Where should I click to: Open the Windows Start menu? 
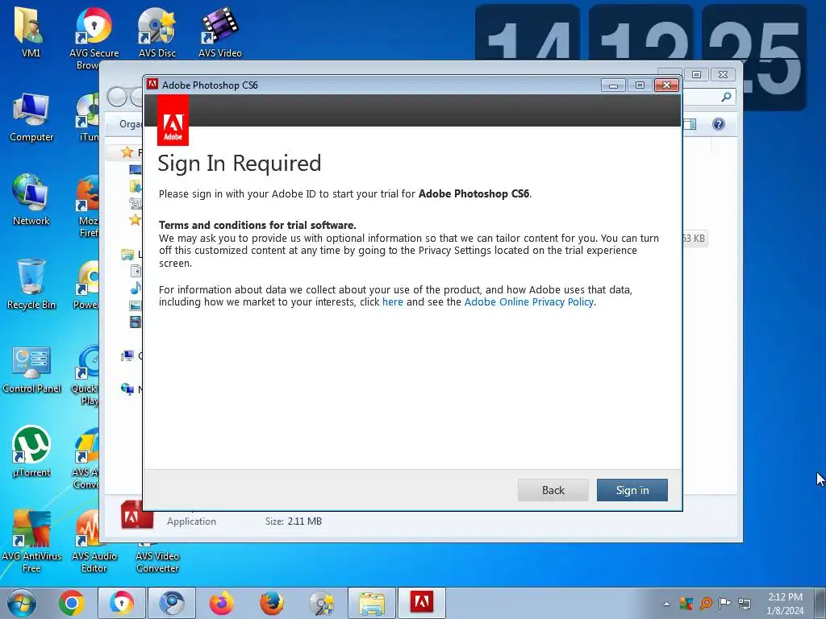coord(21,603)
